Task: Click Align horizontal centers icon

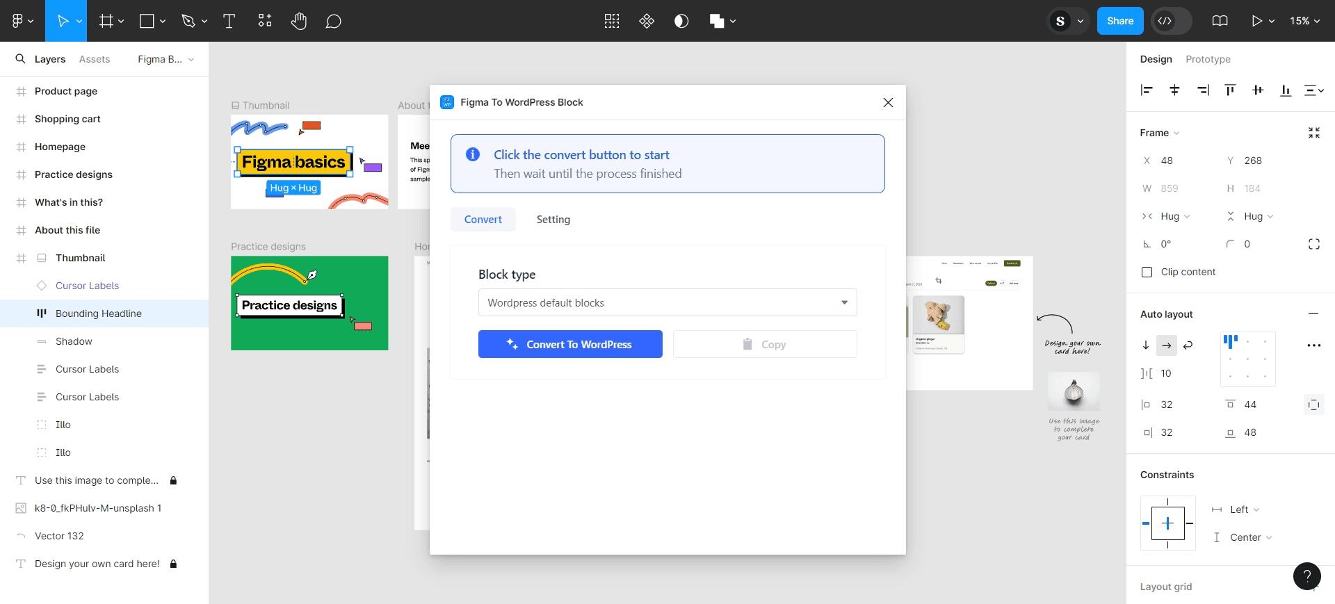Action: click(1175, 90)
